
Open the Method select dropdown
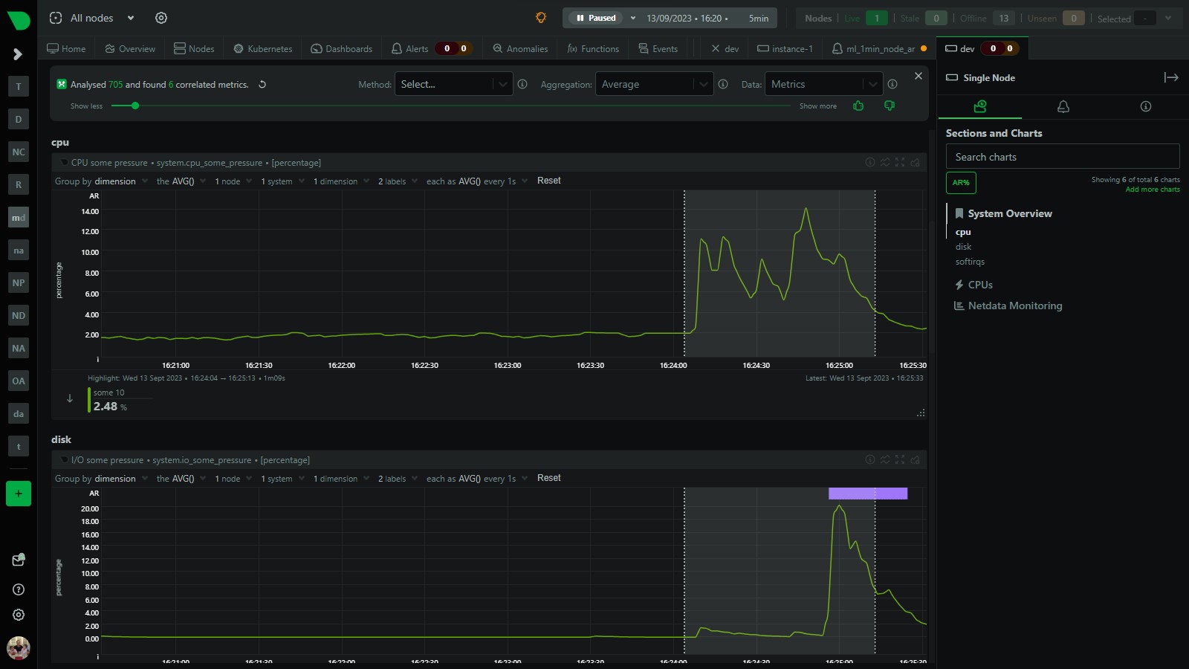coord(453,84)
